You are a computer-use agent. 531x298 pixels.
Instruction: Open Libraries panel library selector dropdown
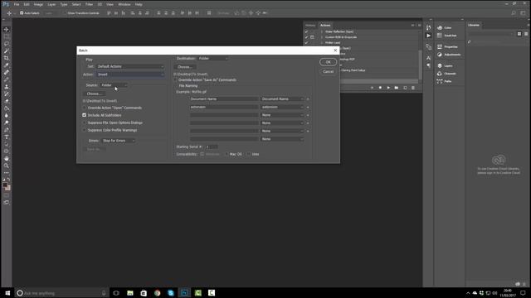coord(491,34)
